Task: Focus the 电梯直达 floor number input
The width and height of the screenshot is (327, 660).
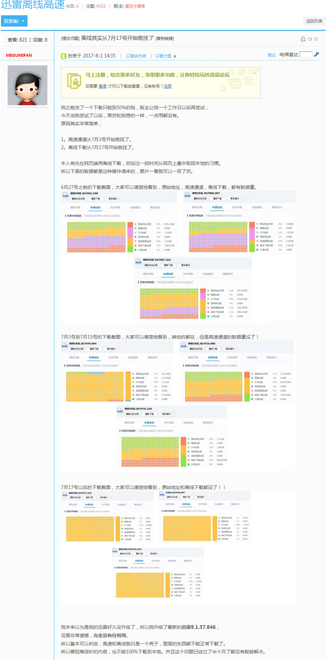Action: click(306, 54)
